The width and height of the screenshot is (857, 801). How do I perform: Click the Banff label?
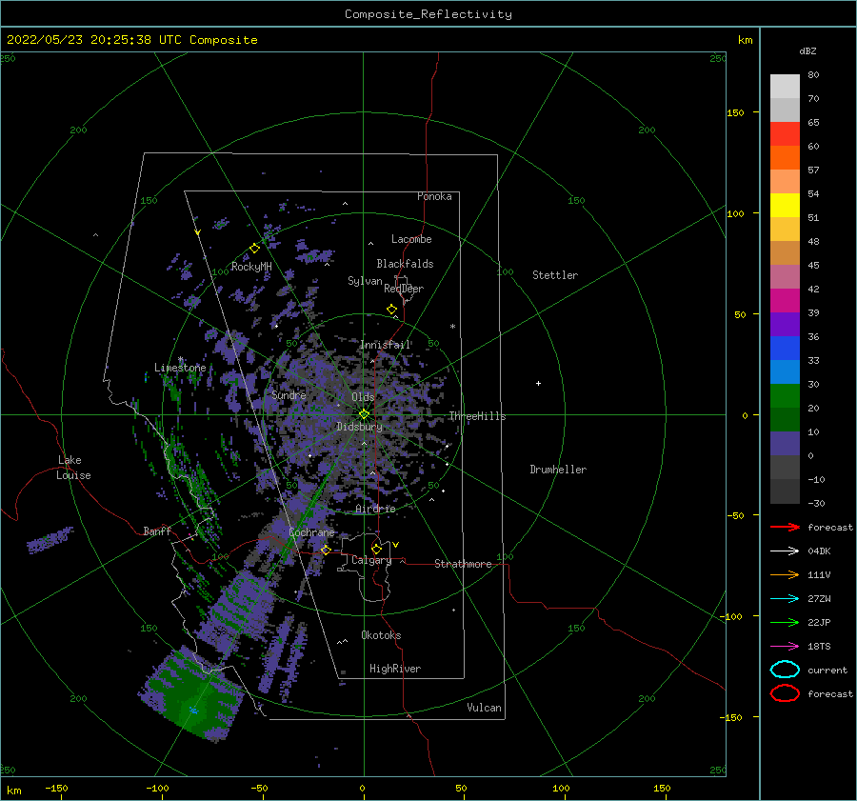pyautogui.click(x=157, y=531)
